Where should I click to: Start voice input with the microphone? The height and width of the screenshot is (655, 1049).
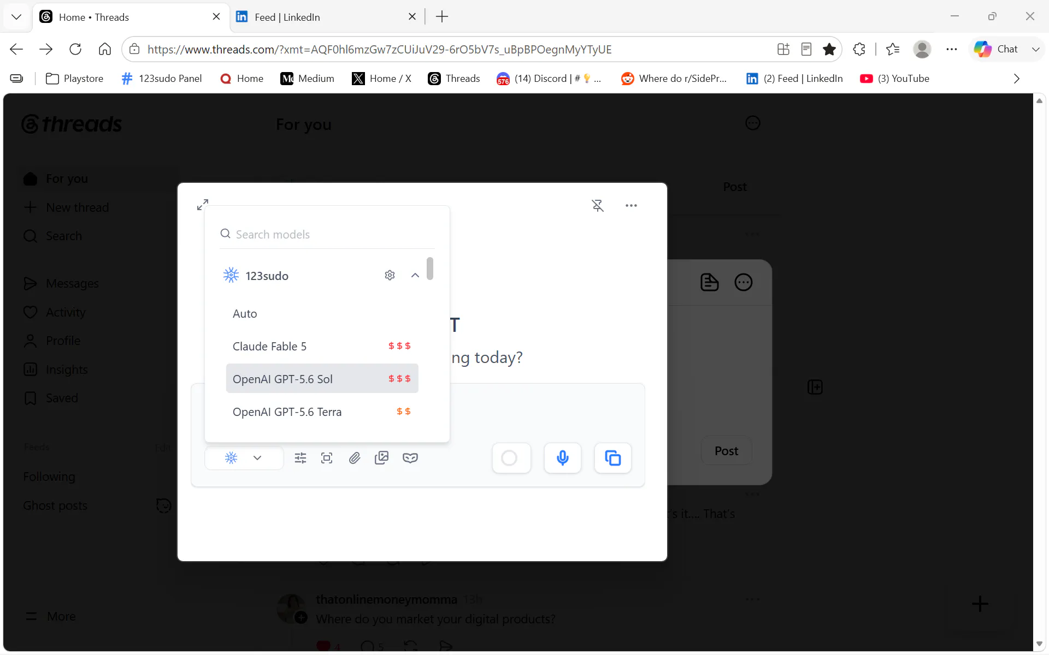pyautogui.click(x=562, y=458)
